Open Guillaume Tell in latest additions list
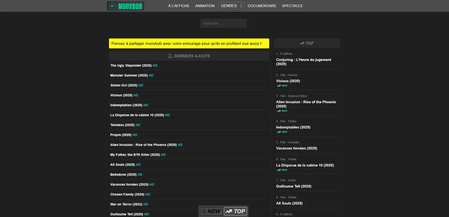The height and width of the screenshot is (217, 449). (127, 214)
